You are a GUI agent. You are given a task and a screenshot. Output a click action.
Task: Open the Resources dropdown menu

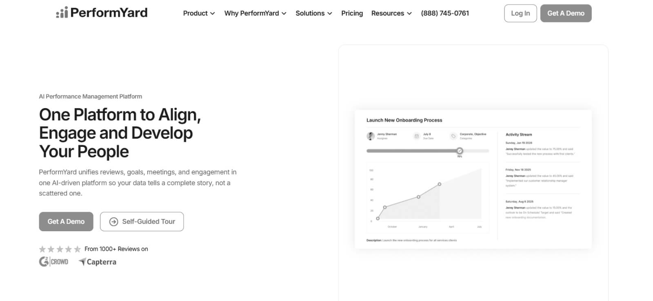coord(391,13)
